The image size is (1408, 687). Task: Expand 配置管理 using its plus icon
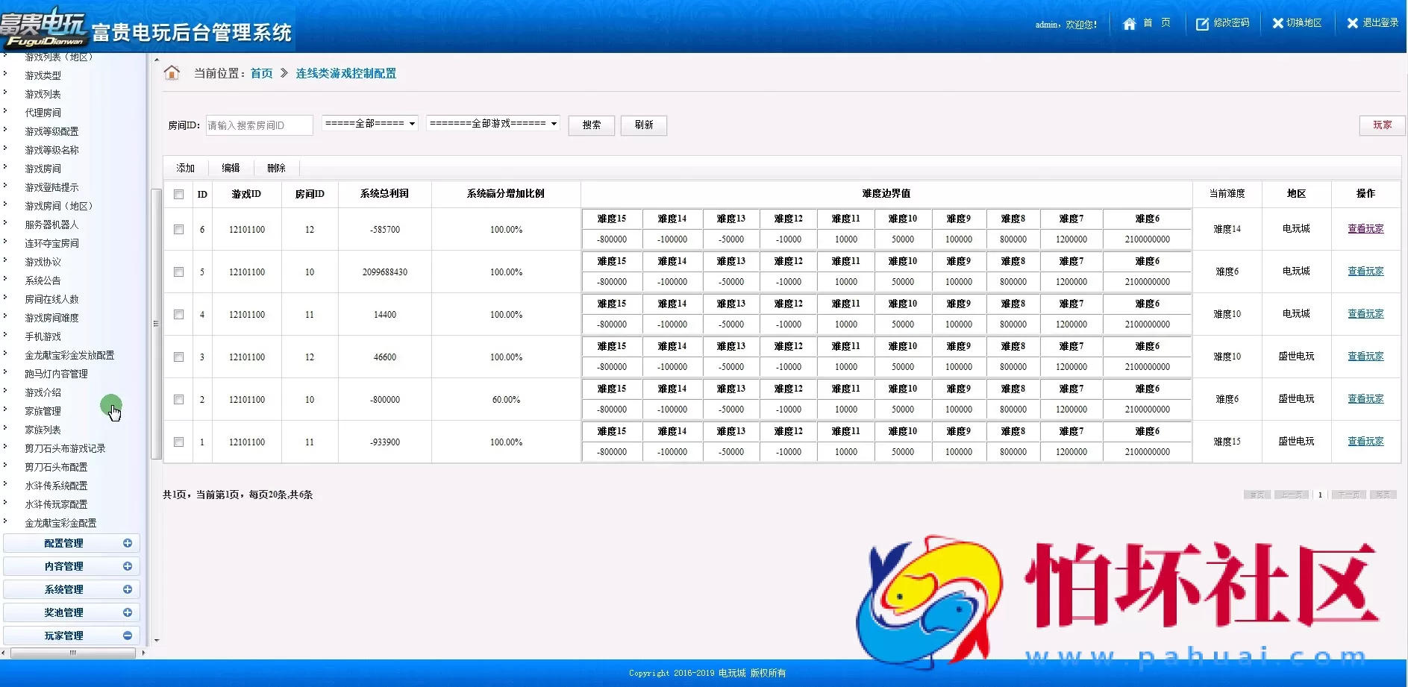128,543
